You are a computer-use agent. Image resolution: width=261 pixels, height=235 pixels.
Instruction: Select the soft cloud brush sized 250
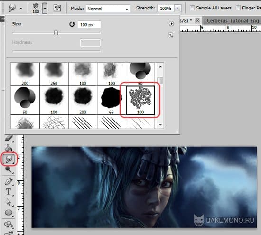tap(54, 74)
